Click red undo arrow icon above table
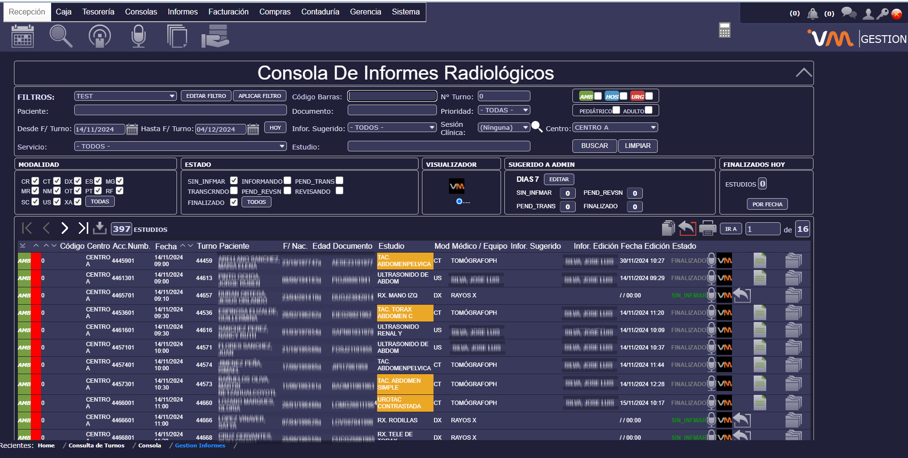Screen dimensions: 908x458 tap(687, 228)
